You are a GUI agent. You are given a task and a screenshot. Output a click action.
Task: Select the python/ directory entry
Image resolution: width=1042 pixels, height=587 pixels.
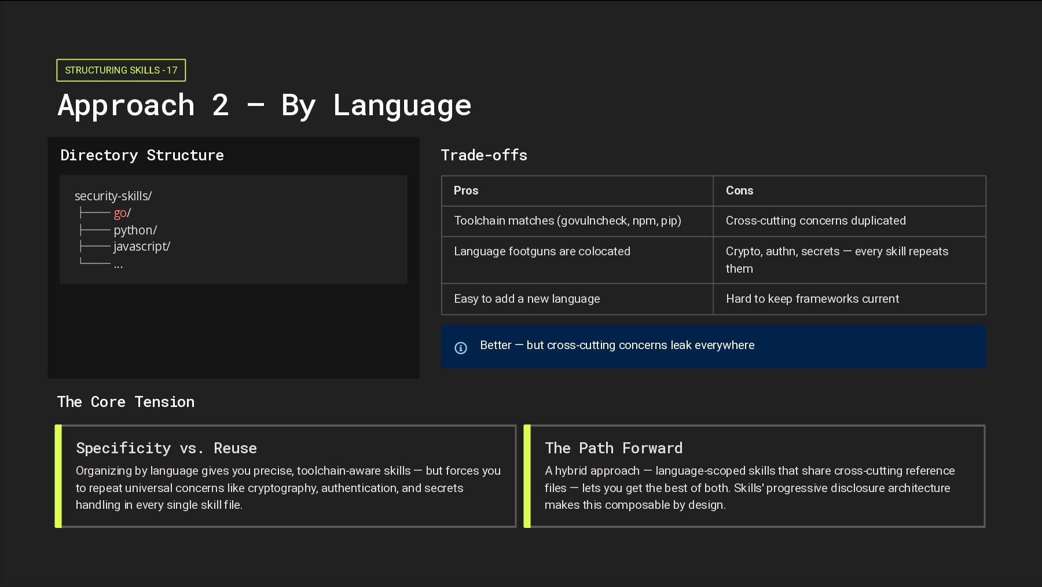tap(135, 230)
